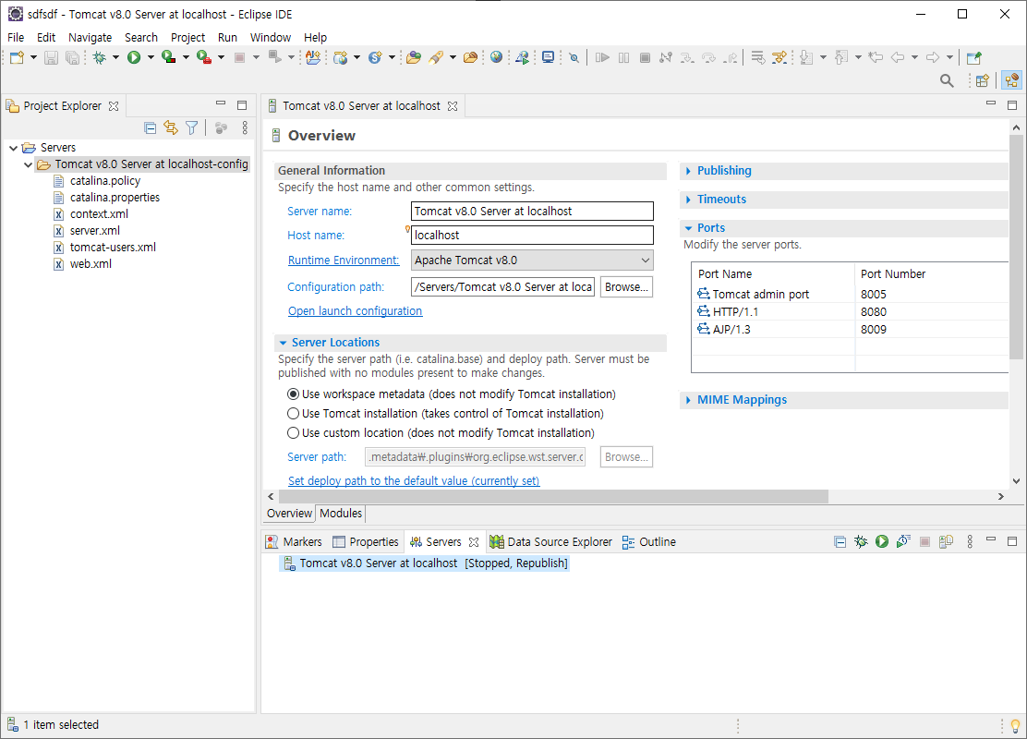Click the Last Edit Location arrow icon
1027x739 pixels.
tap(875, 57)
